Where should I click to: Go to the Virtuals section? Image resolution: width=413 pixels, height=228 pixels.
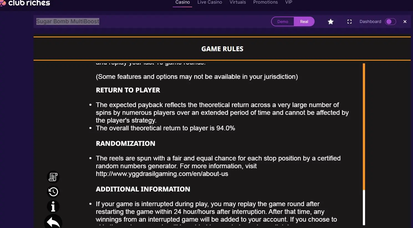pyautogui.click(x=238, y=2)
